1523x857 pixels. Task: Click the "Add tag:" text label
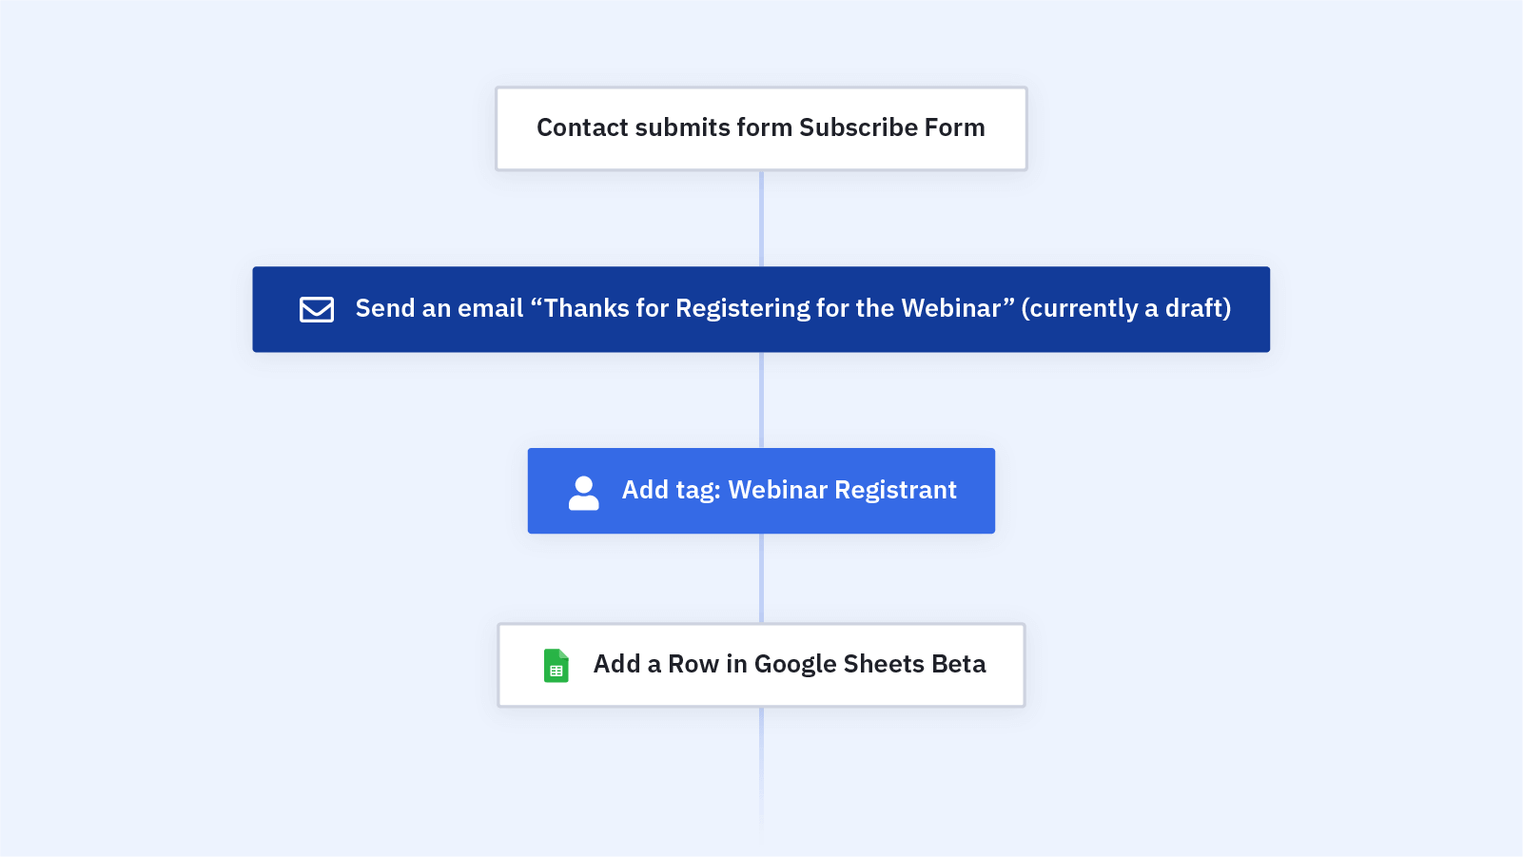(672, 491)
